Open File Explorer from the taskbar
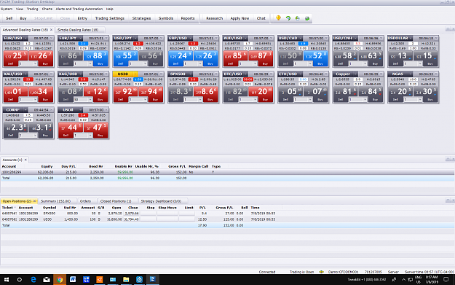The height and width of the screenshot is (285, 455). [x=126, y=279]
